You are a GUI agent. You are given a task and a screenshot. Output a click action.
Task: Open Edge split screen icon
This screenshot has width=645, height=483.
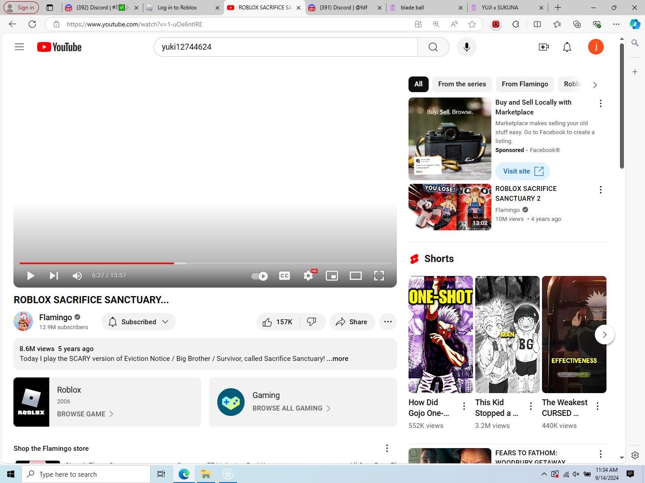537,24
